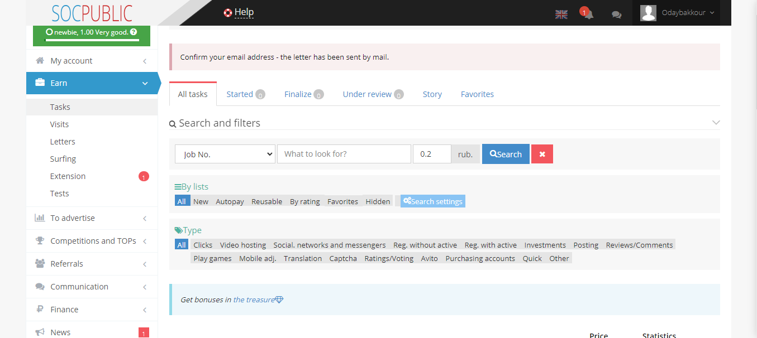Select Social networks and messengers type

tap(330, 245)
